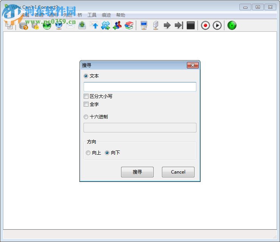Click the inbox tray with green down arrow
The height and width of the screenshot is (242, 280).
pyautogui.click(x=82, y=25)
